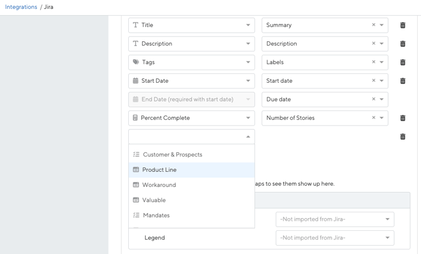Click the Workaround option icon
Image resolution: width=421 pixels, height=254 pixels.
(136, 185)
